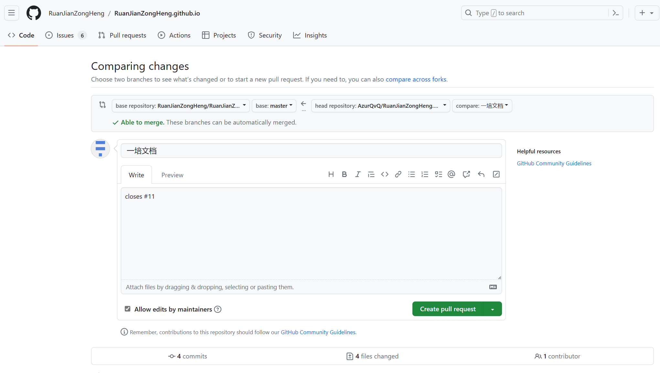This screenshot has height=373, width=660.
Task: Open slash commands icon
Action: point(496,174)
